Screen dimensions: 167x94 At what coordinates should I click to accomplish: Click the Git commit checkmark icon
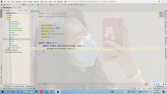[x=57, y=5]
